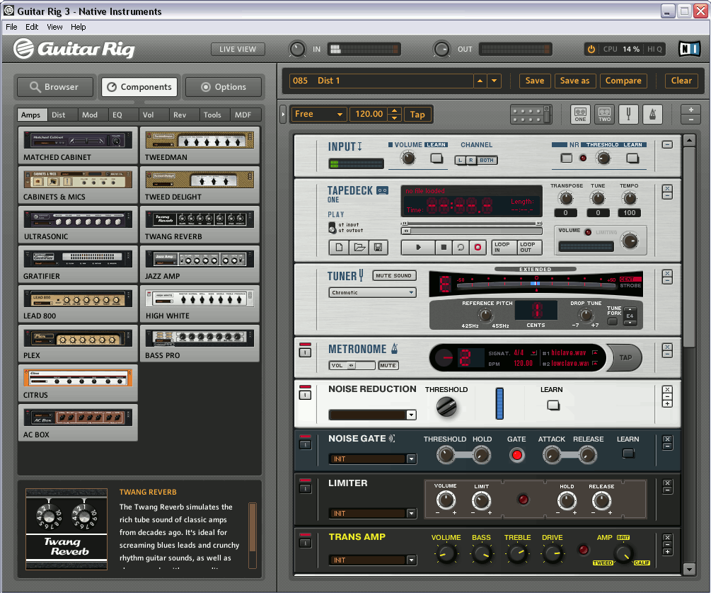Screen dimensions: 711x593
Task: Click the Save preset button
Action: (x=535, y=81)
